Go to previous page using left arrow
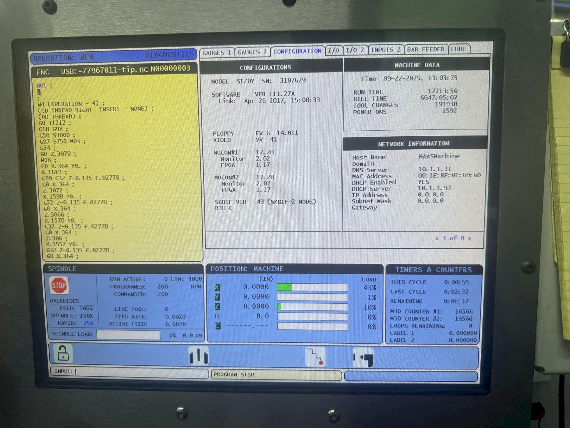 point(437,238)
